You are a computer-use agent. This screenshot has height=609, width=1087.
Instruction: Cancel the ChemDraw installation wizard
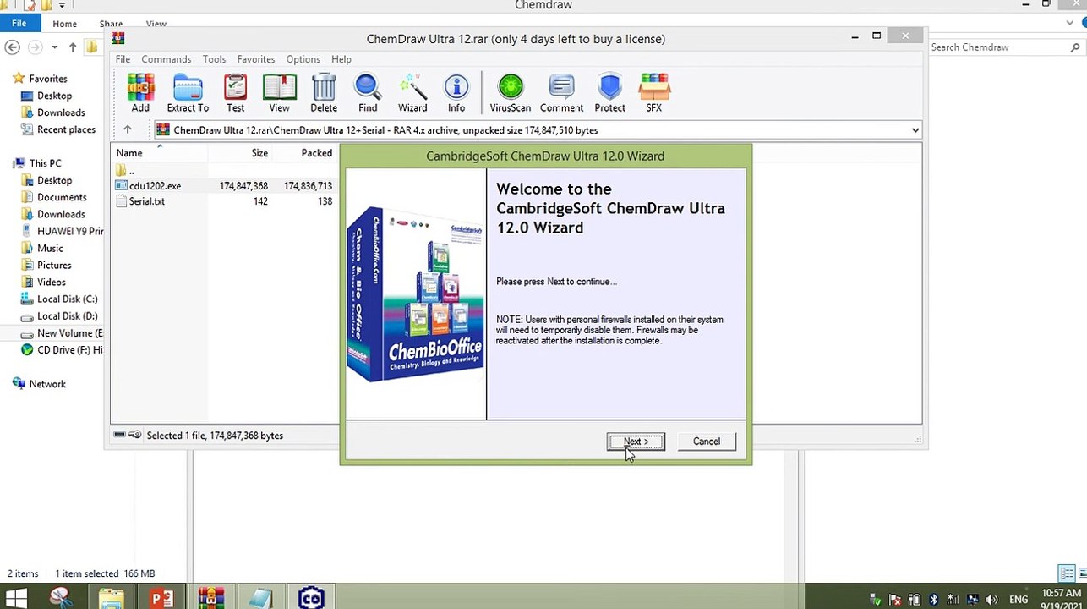tap(707, 442)
